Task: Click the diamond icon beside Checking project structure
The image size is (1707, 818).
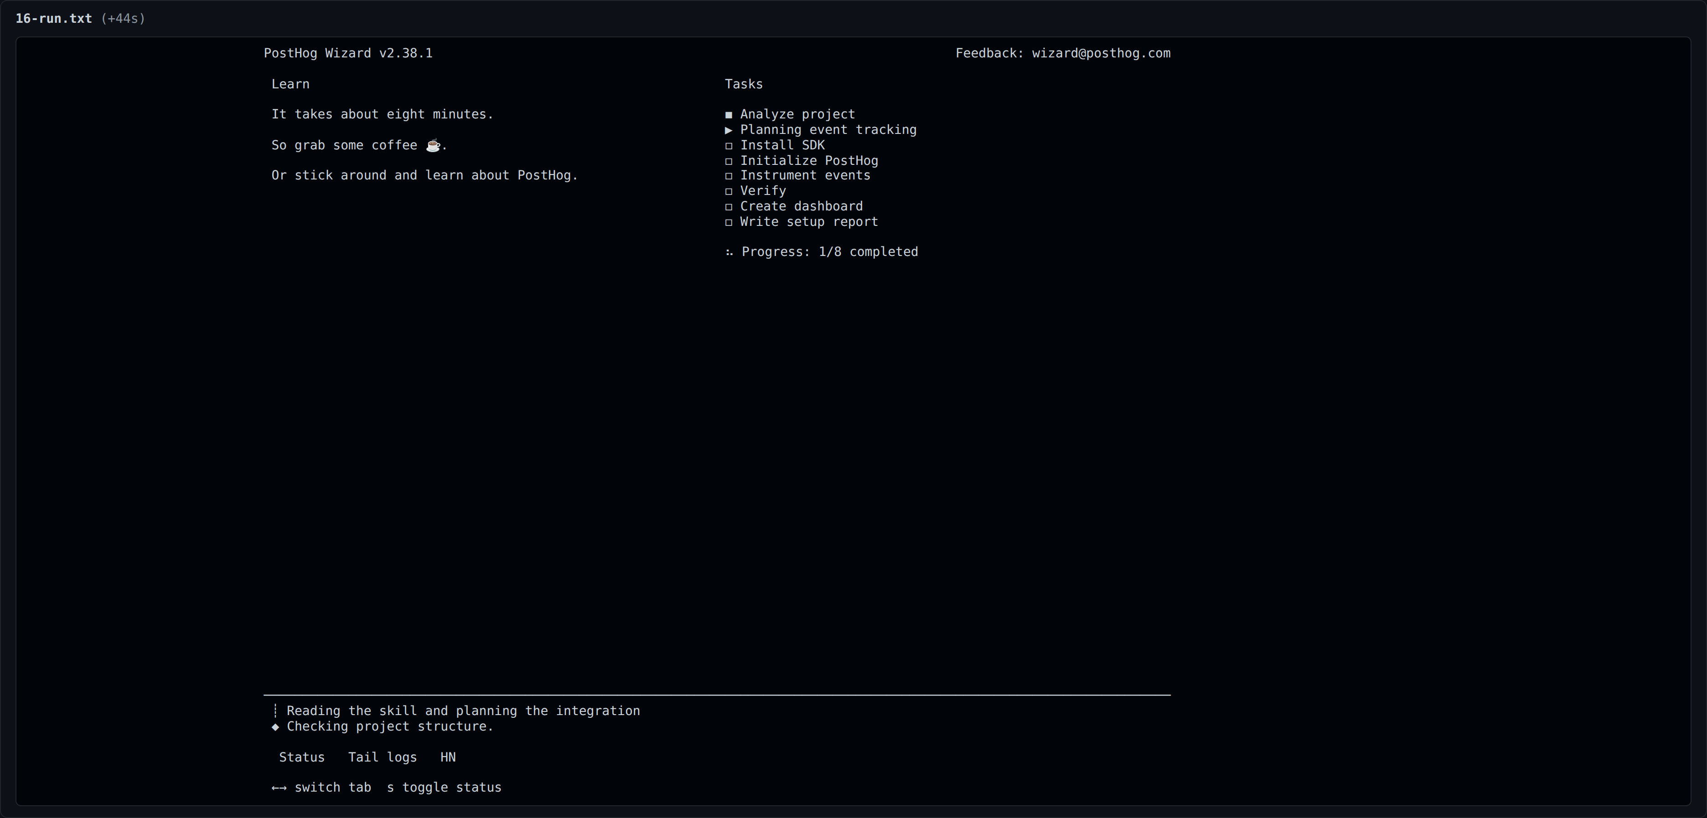Action: pyautogui.click(x=275, y=726)
